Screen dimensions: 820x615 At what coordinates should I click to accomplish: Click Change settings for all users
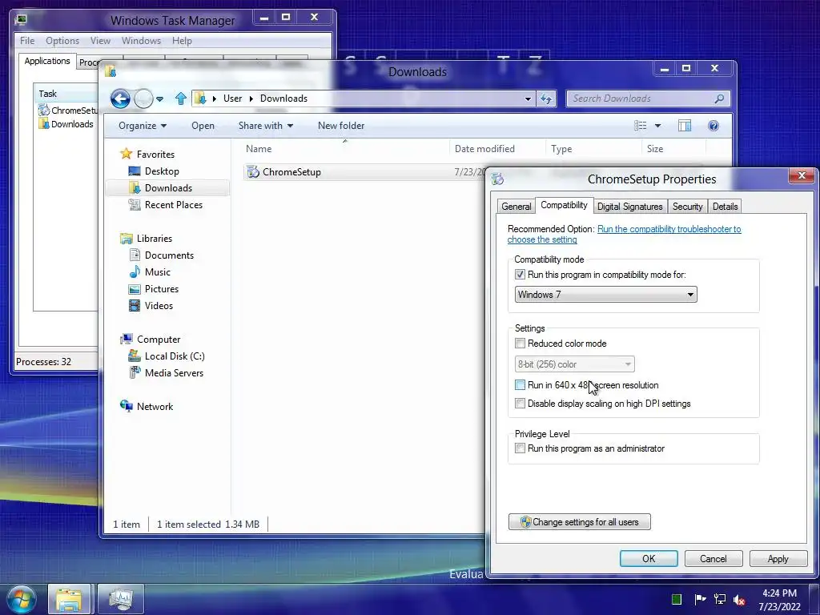580,522
